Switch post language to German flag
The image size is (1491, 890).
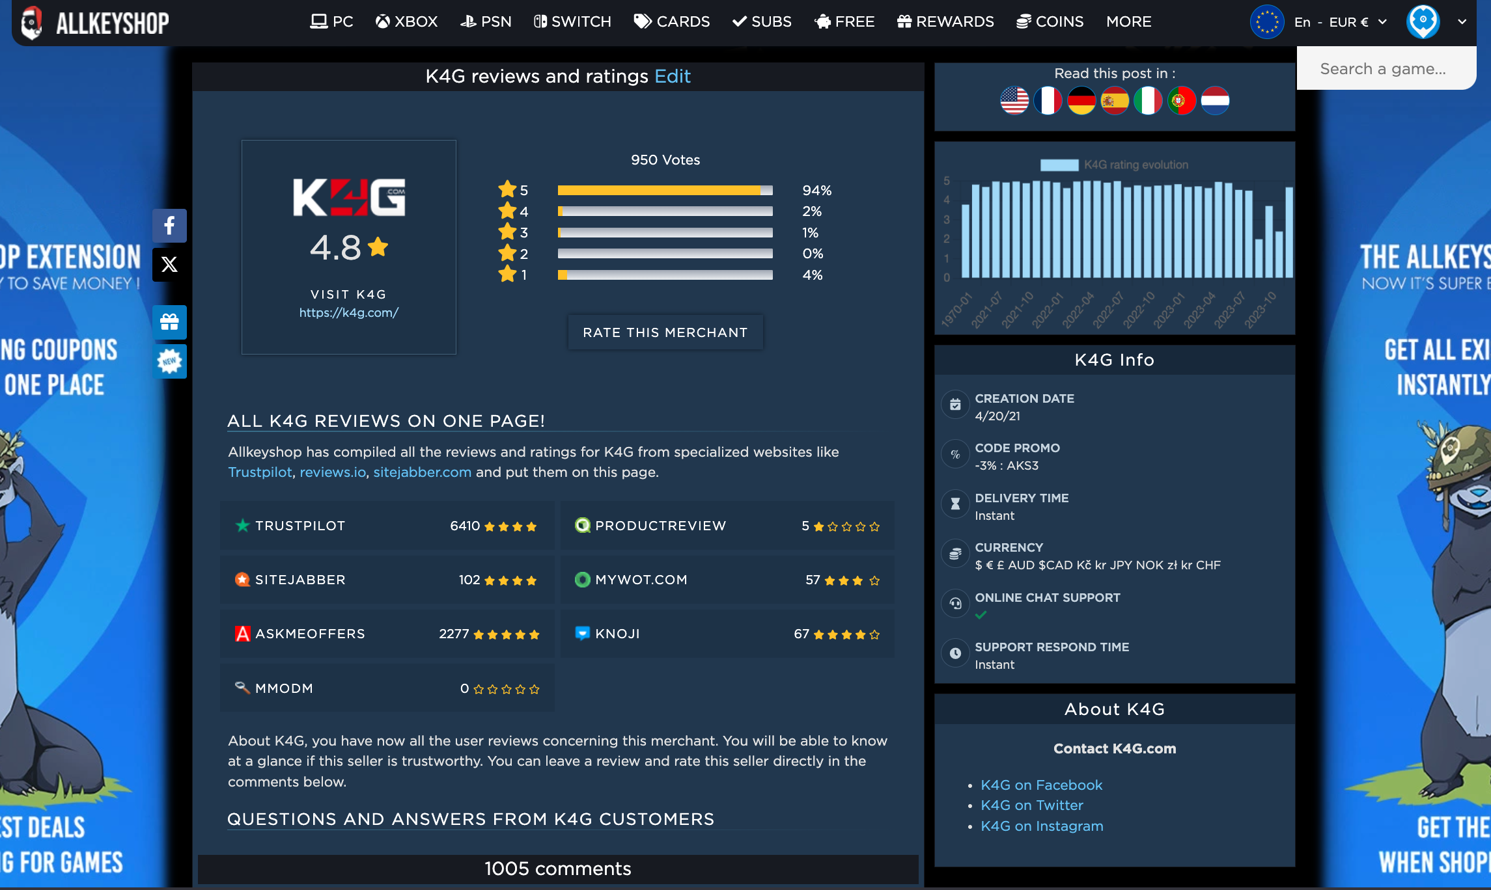[x=1081, y=101]
